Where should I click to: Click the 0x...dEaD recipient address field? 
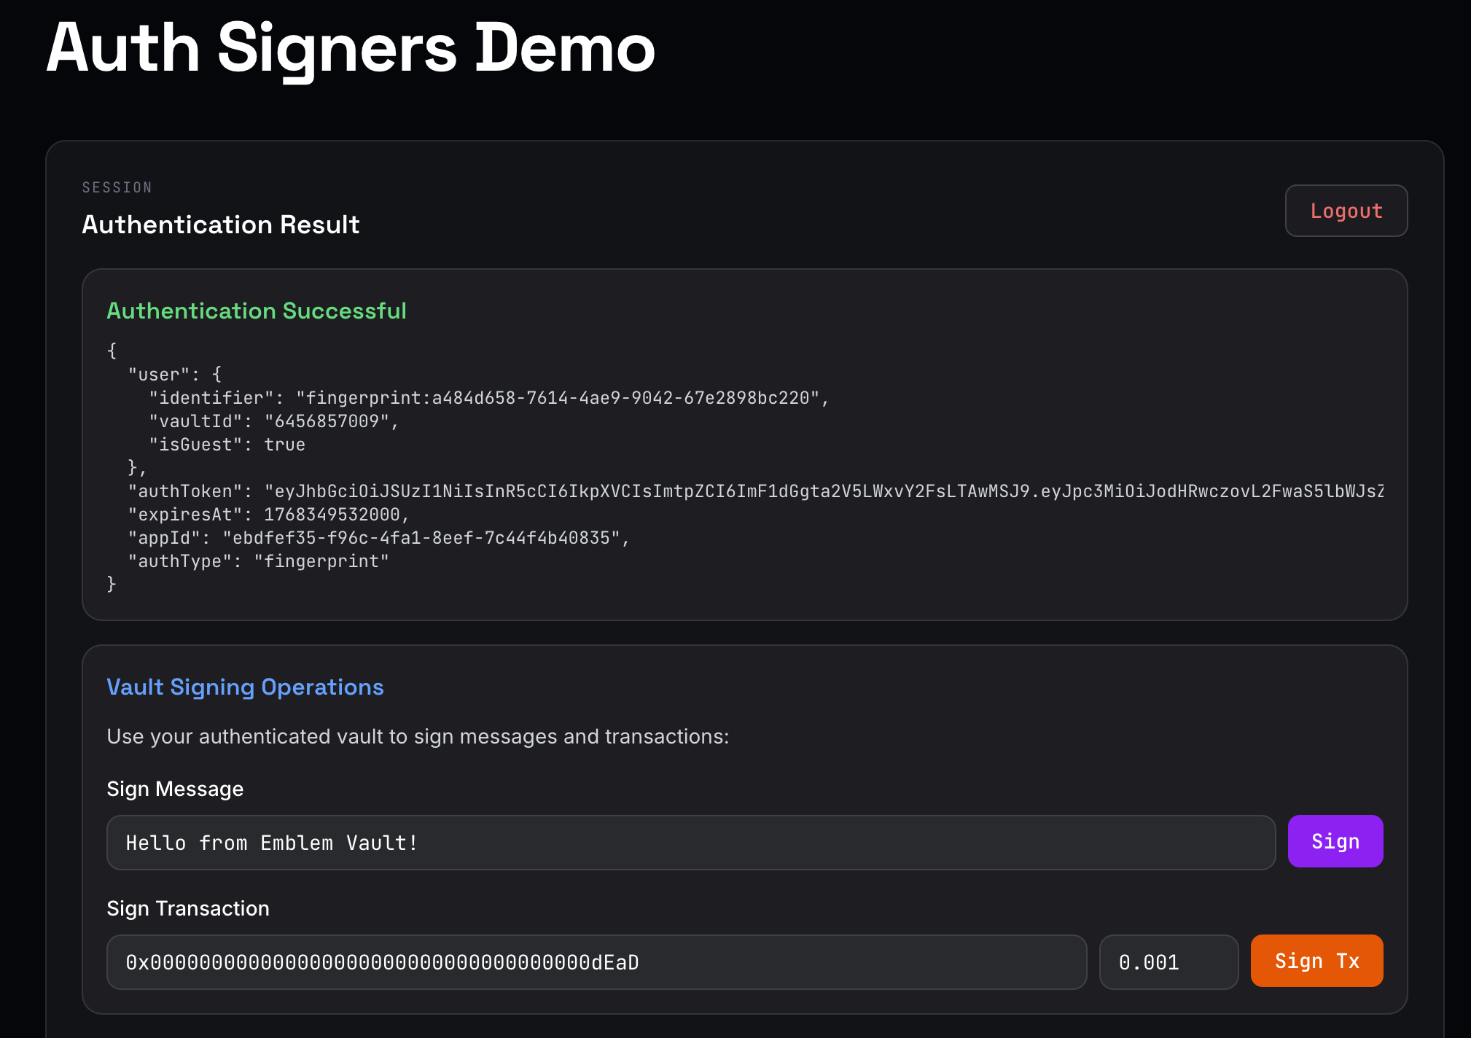596,962
